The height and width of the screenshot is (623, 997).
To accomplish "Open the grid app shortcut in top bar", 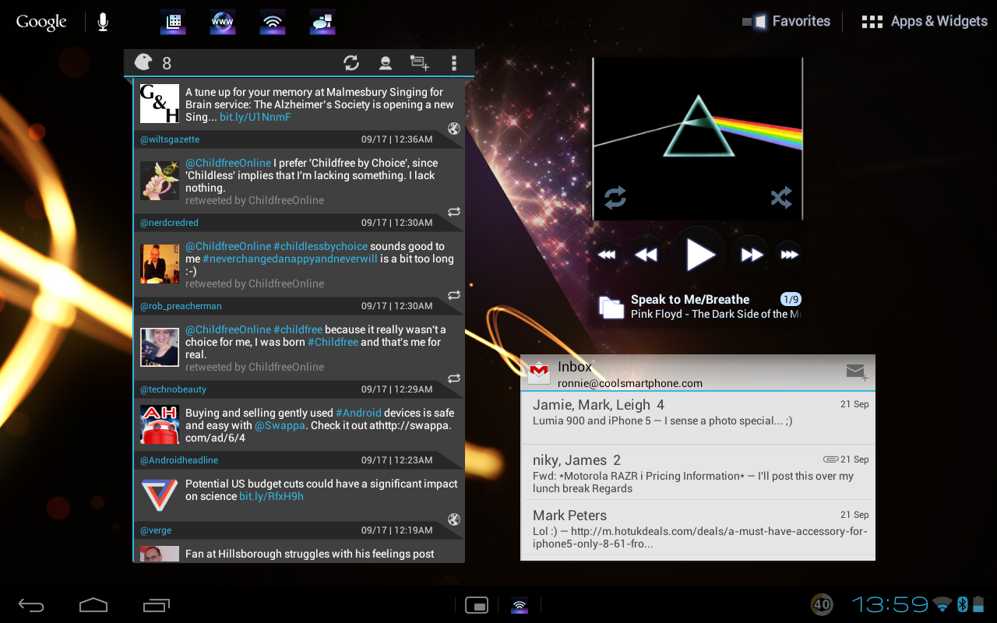I will tap(173, 22).
